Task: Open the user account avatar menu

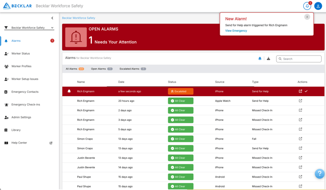Action: pyautogui.click(x=318, y=6)
